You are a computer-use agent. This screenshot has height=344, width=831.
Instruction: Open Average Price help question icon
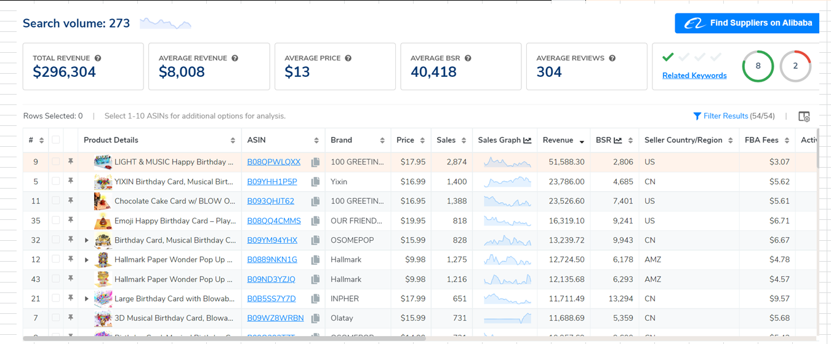pyautogui.click(x=348, y=58)
